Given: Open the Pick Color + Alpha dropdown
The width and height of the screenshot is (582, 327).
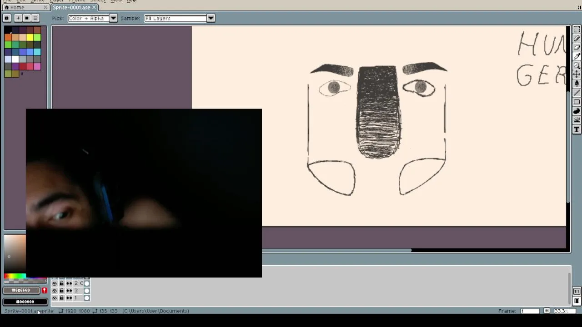Looking at the screenshot, I should (93, 18).
